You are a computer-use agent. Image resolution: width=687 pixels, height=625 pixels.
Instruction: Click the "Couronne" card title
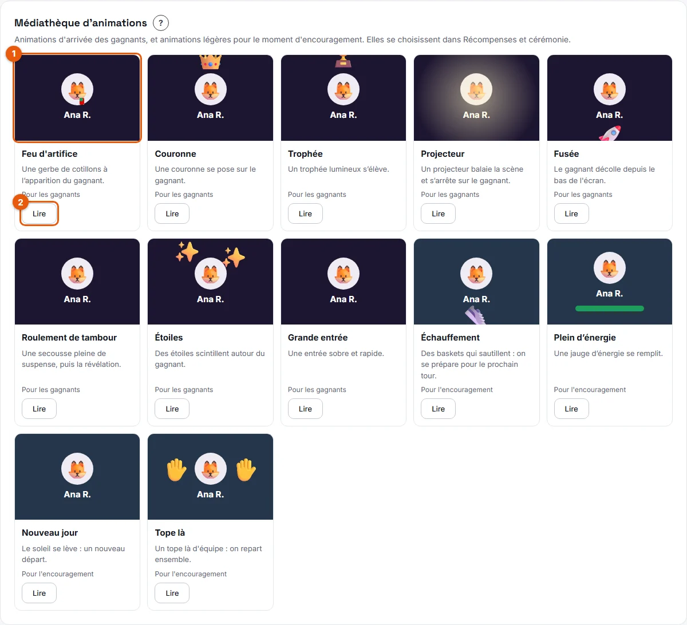(176, 154)
